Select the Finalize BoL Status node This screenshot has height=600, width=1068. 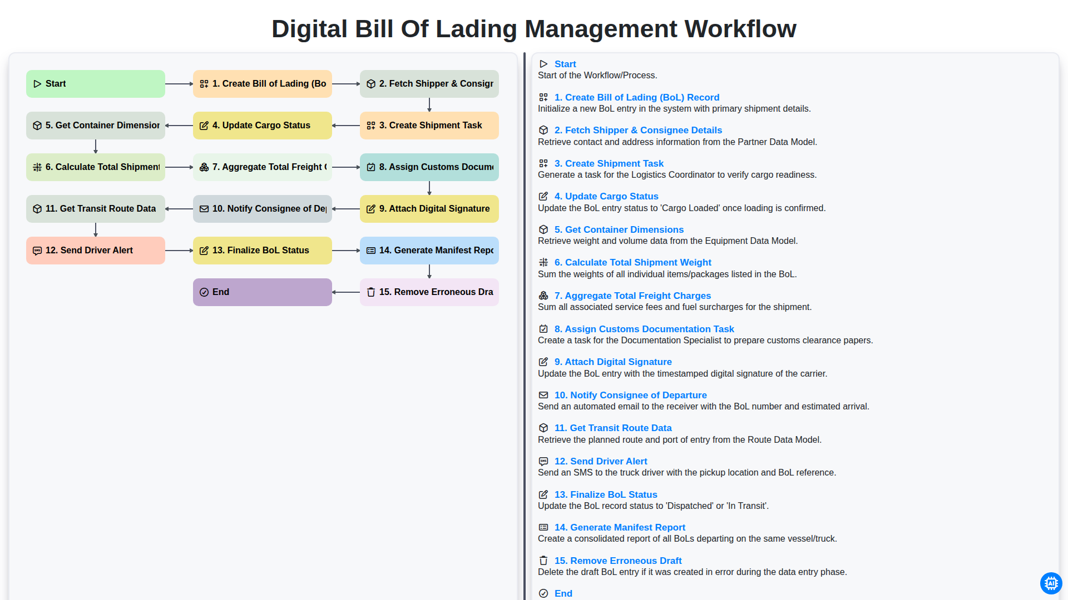coord(263,251)
